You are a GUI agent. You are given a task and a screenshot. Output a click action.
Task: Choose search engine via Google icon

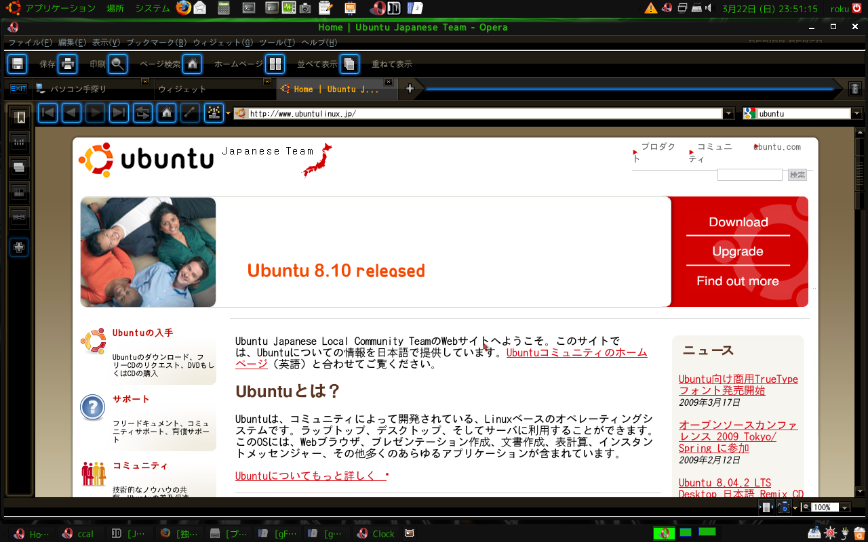pos(750,113)
